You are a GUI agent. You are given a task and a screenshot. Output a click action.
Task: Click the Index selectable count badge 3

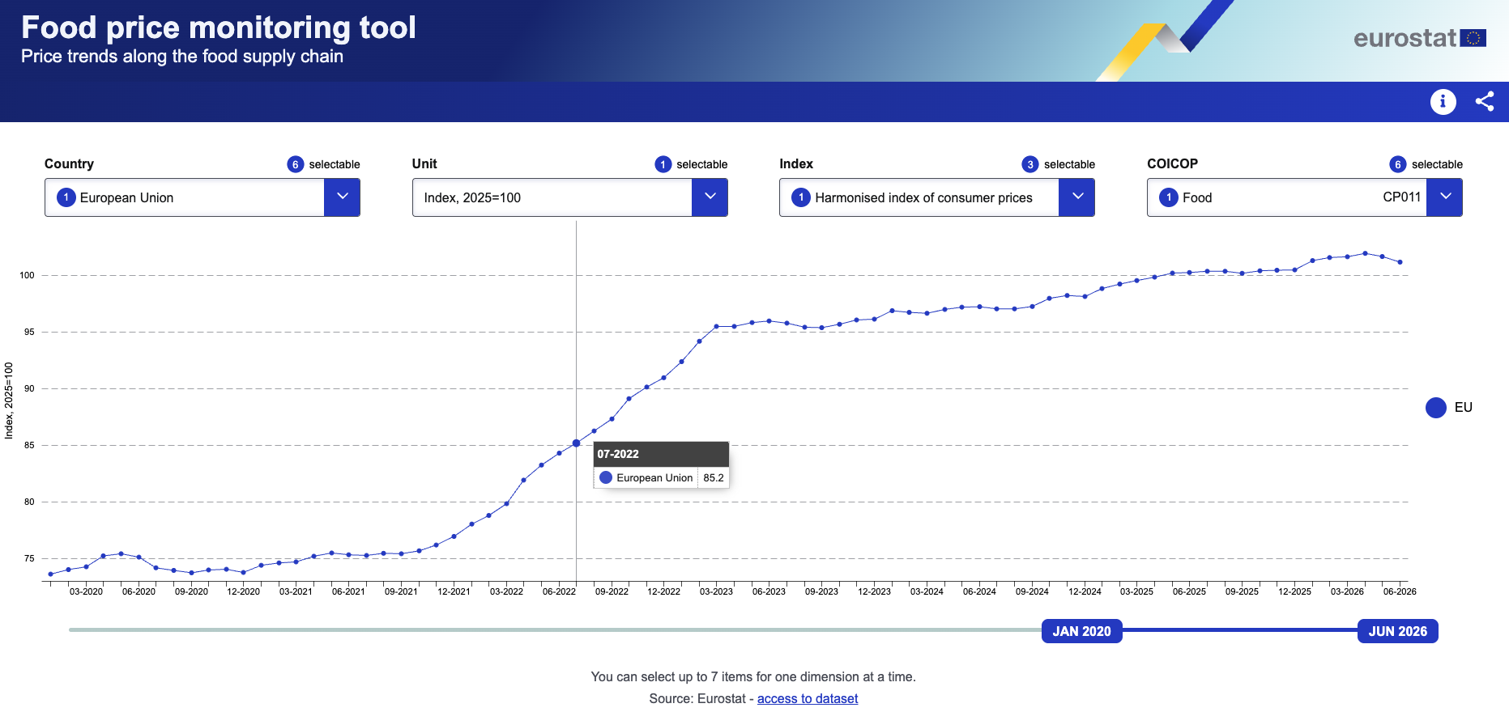coord(1030,164)
